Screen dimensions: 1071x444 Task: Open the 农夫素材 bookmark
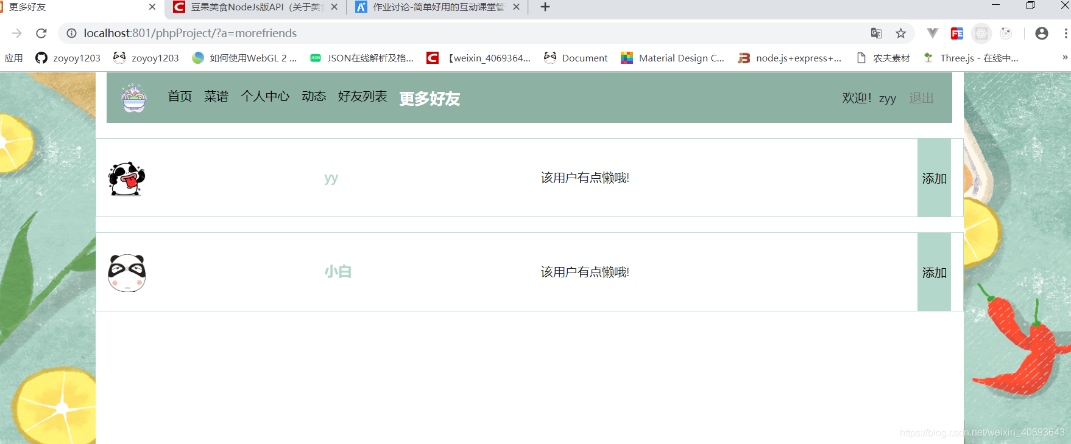(883, 58)
